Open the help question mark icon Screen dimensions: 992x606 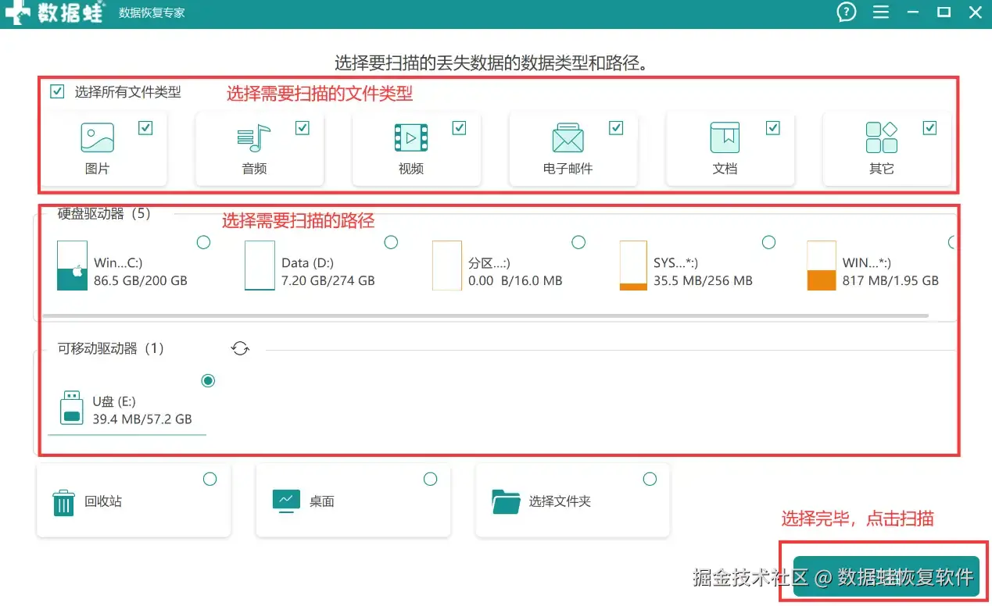tap(846, 12)
